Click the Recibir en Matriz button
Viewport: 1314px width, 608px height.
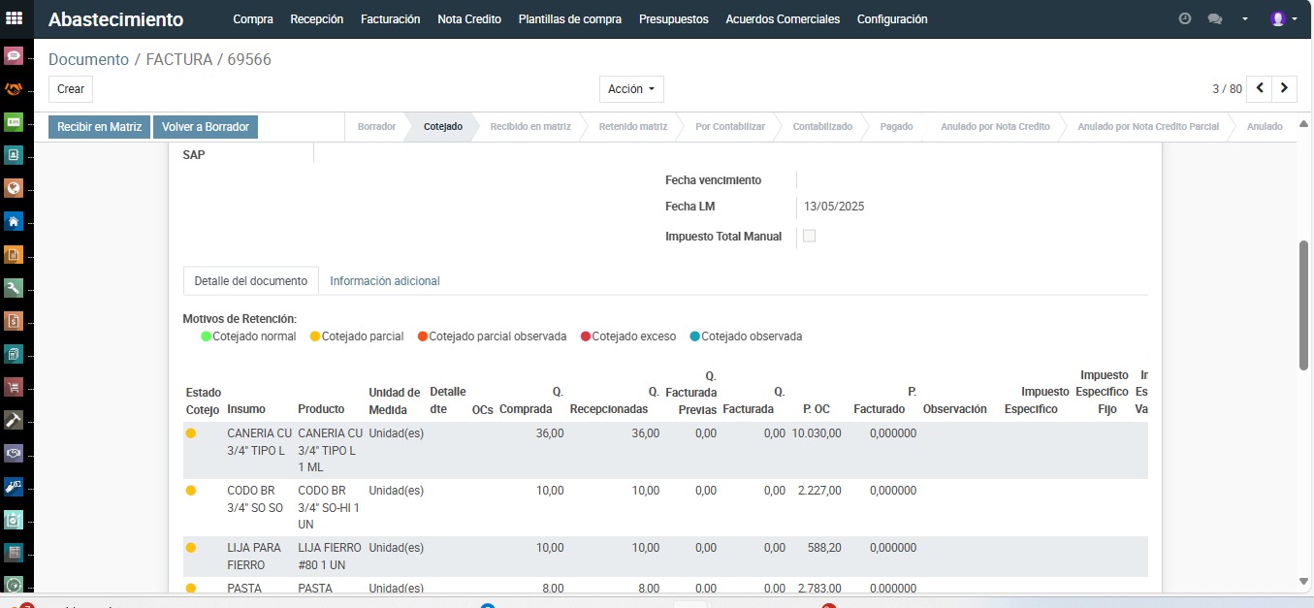click(99, 127)
